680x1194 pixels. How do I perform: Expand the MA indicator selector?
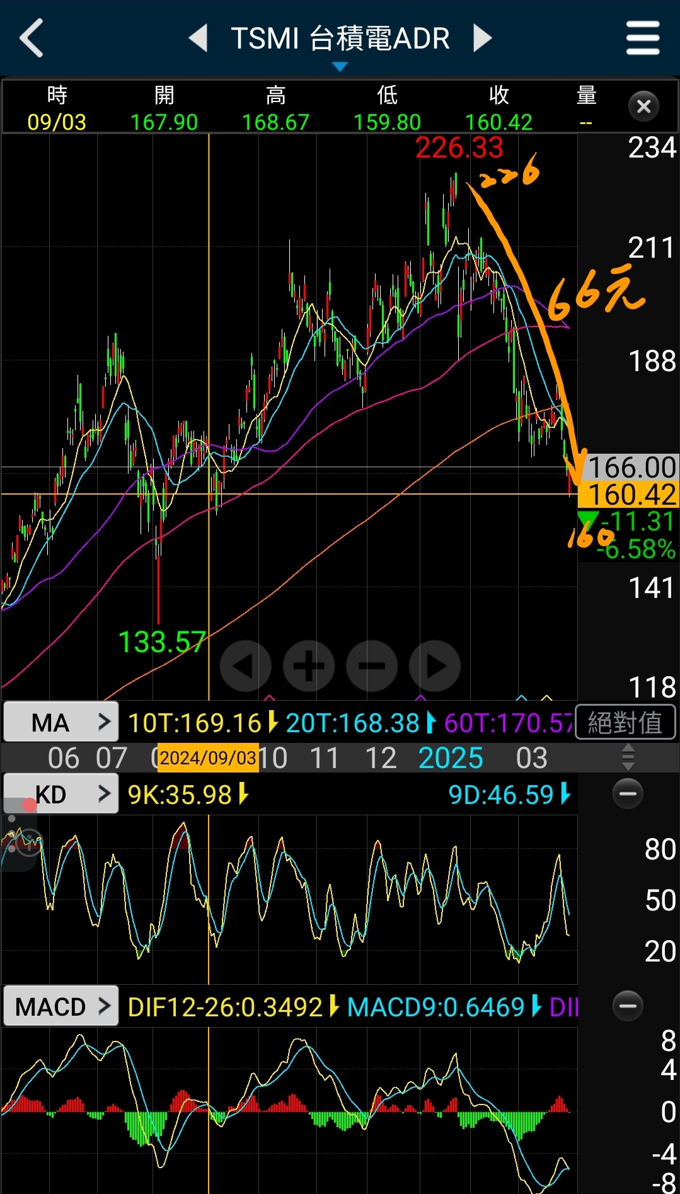tap(61, 723)
